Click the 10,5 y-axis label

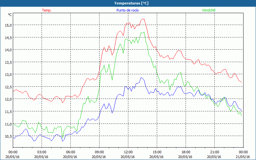[x=8, y=136]
